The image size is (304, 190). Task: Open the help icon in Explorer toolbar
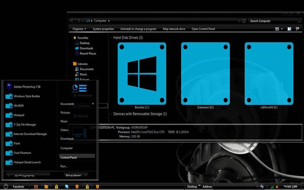(297, 29)
